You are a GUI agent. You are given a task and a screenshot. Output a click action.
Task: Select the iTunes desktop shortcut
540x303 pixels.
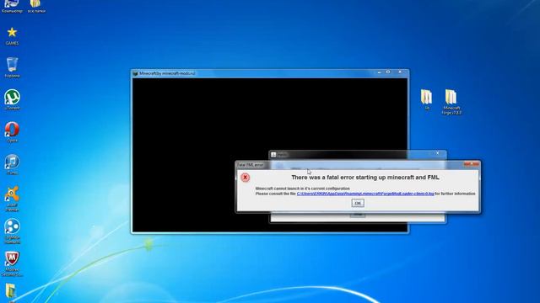tap(12, 164)
